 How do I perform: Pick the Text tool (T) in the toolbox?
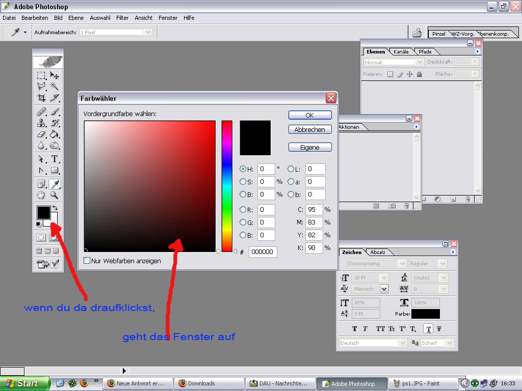[55, 159]
